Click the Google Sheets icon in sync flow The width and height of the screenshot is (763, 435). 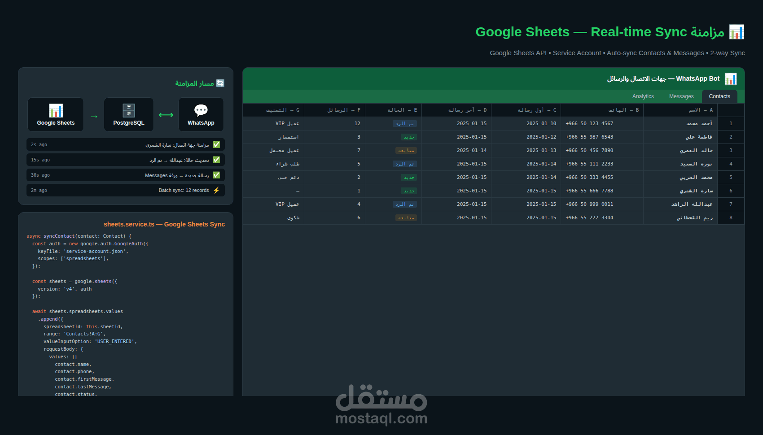click(x=56, y=110)
